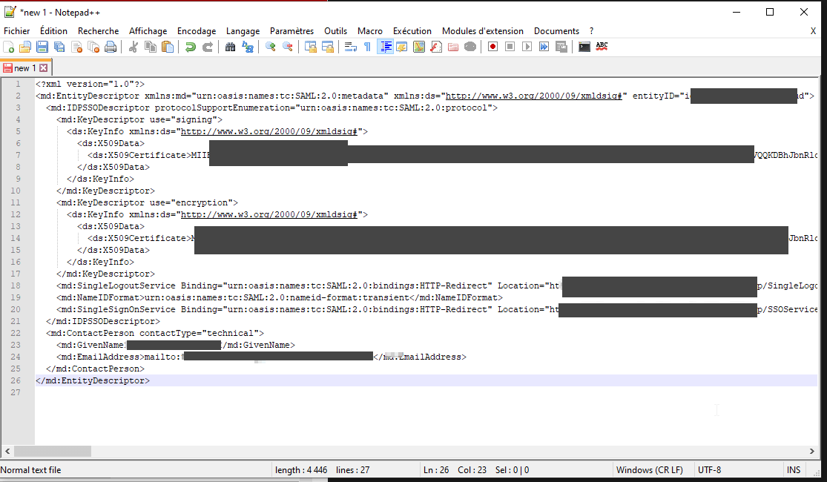Click the Copy toolbar icon
The image size is (827, 482).
pos(151,47)
